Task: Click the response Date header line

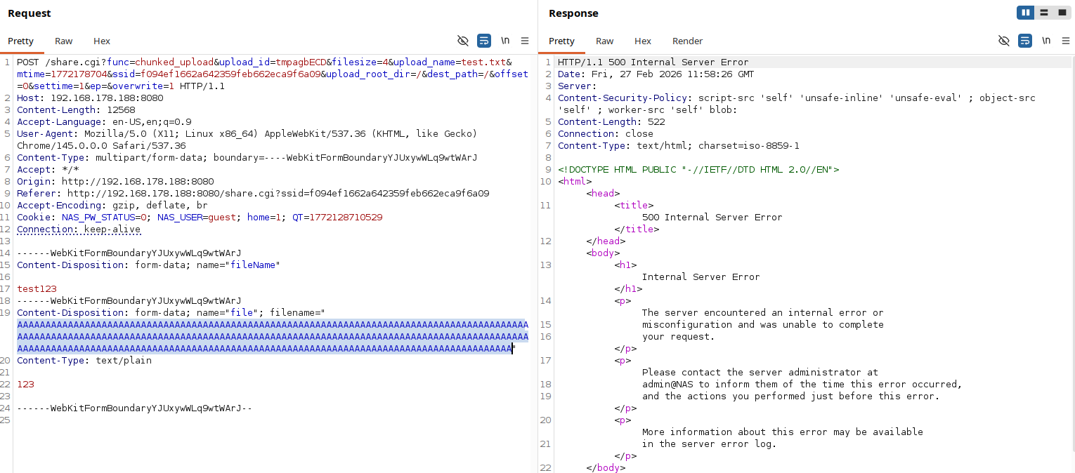Action: click(x=656, y=74)
